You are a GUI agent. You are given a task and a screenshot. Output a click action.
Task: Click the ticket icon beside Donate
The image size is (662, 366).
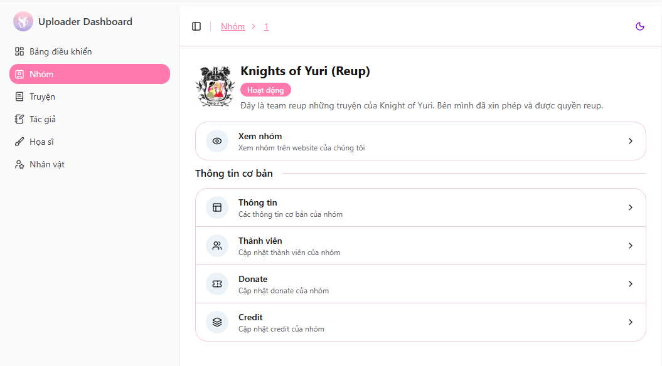(217, 284)
